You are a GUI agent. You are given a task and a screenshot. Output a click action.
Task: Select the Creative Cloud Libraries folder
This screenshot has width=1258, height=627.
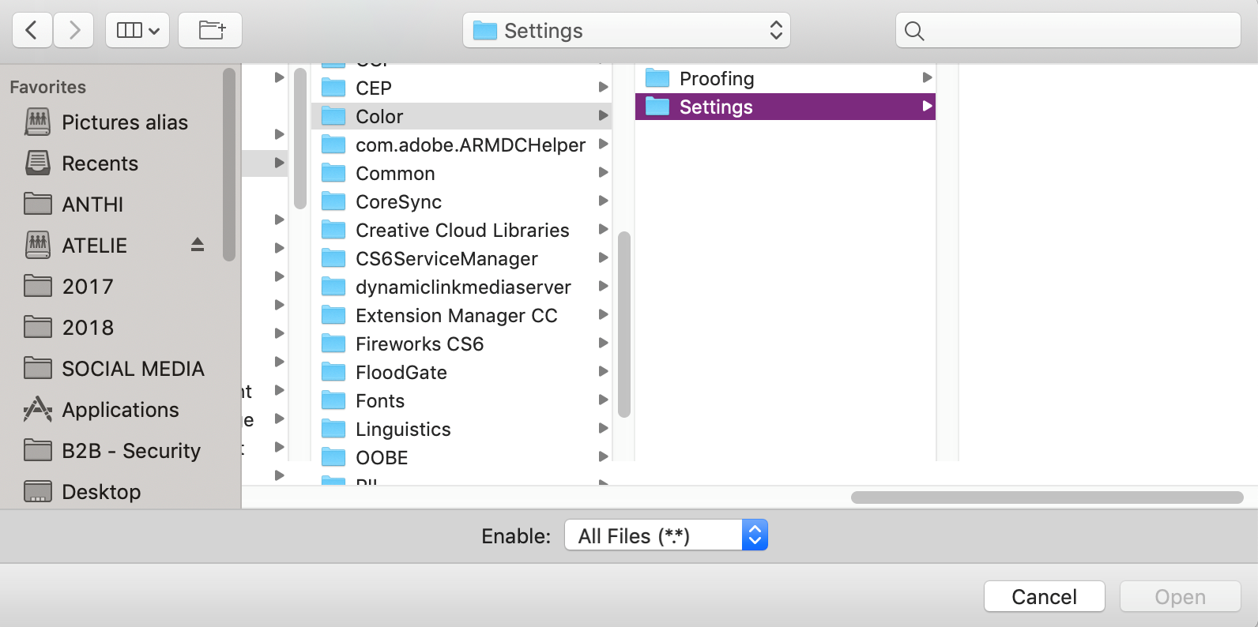(462, 230)
